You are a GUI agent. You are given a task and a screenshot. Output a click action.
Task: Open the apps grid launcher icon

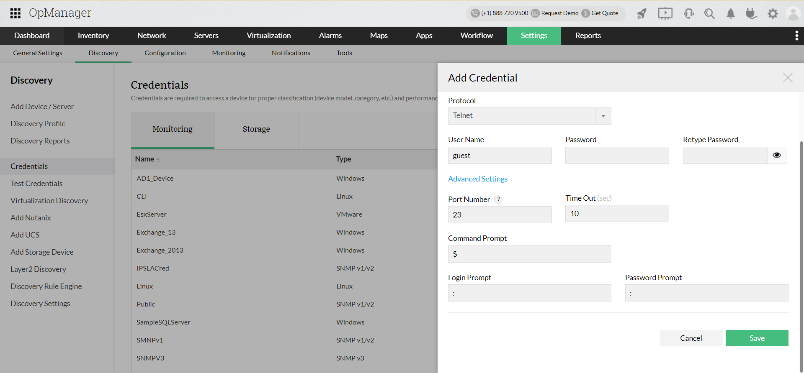(15, 13)
